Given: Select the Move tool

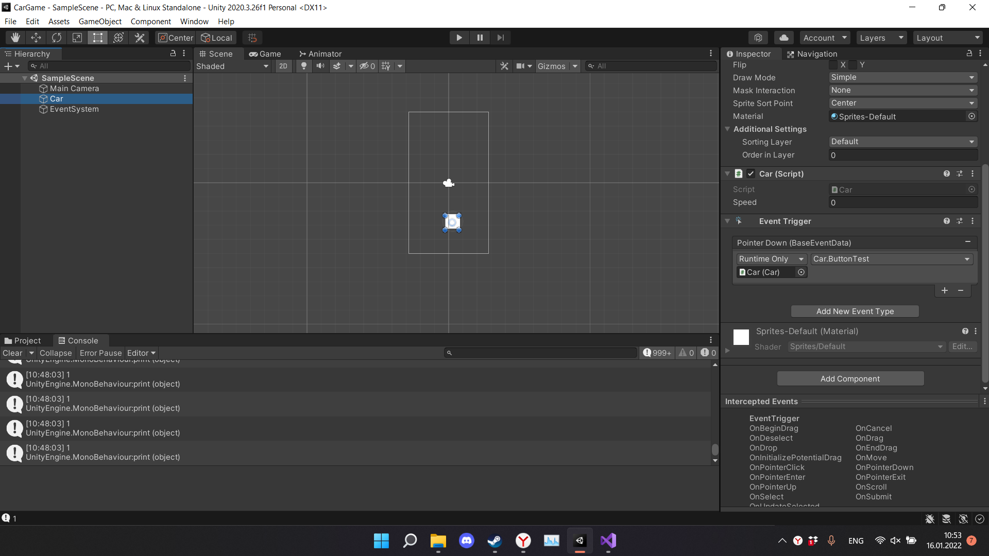Looking at the screenshot, I should [36, 38].
